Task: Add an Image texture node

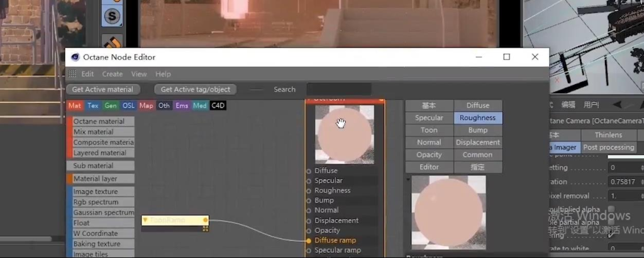Action: pyautogui.click(x=100, y=191)
